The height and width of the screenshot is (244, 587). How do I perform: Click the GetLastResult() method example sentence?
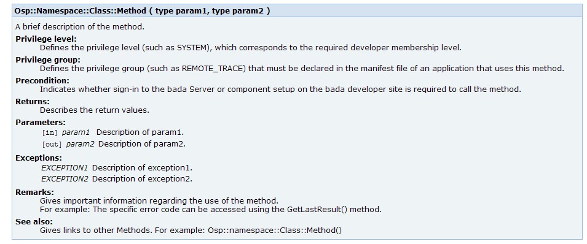[211, 210]
